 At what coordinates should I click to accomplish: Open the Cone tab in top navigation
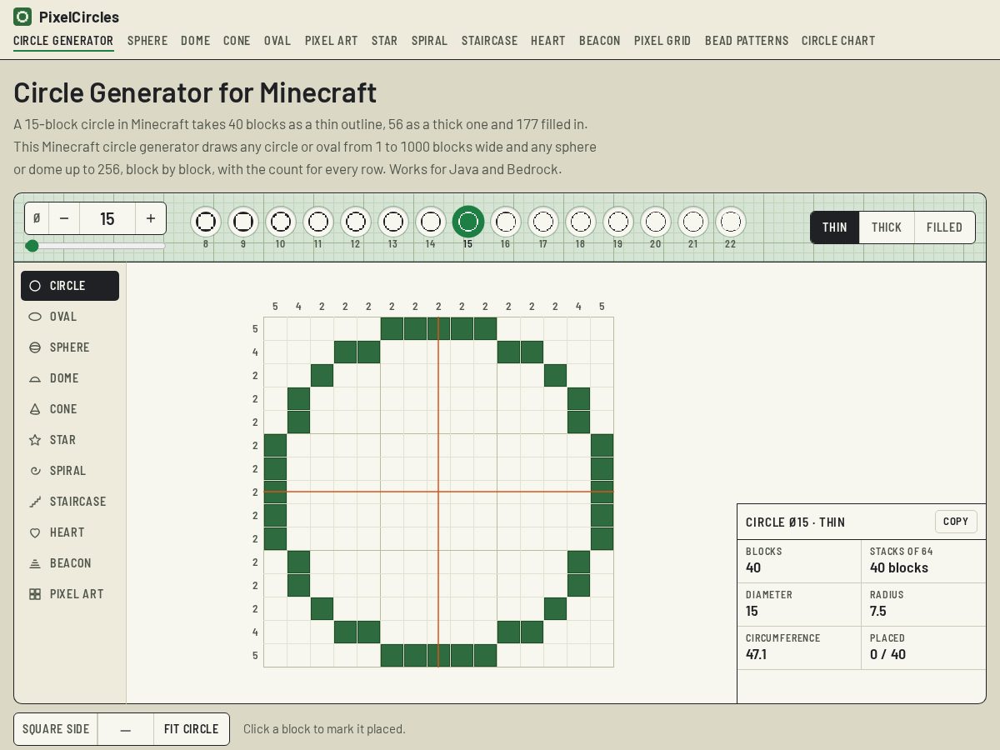[237, 41]
